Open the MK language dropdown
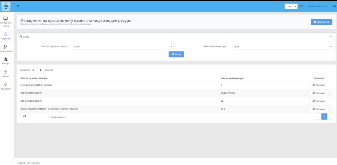This screenshot has height=165, width=337. [x=291, y=6]
